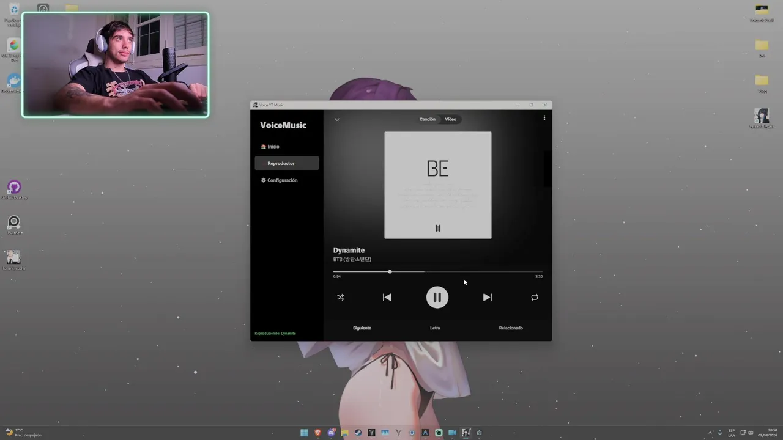Click the webcam overlay feed
This screenshot has width=783, height=440.
coord(116,65)
